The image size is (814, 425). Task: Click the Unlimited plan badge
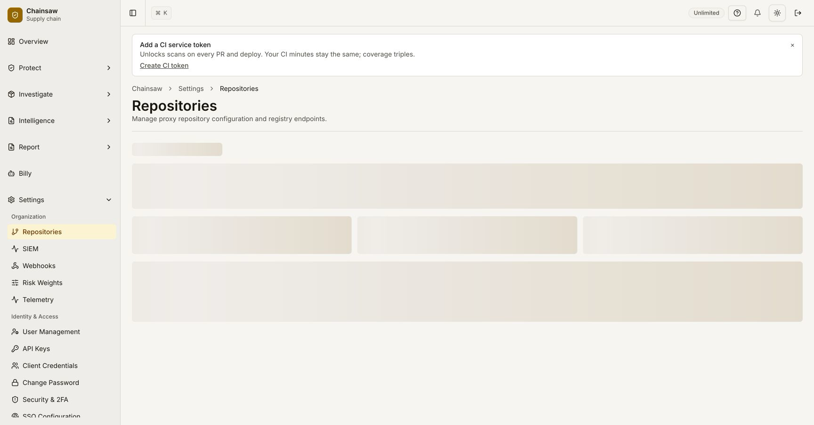706,13
